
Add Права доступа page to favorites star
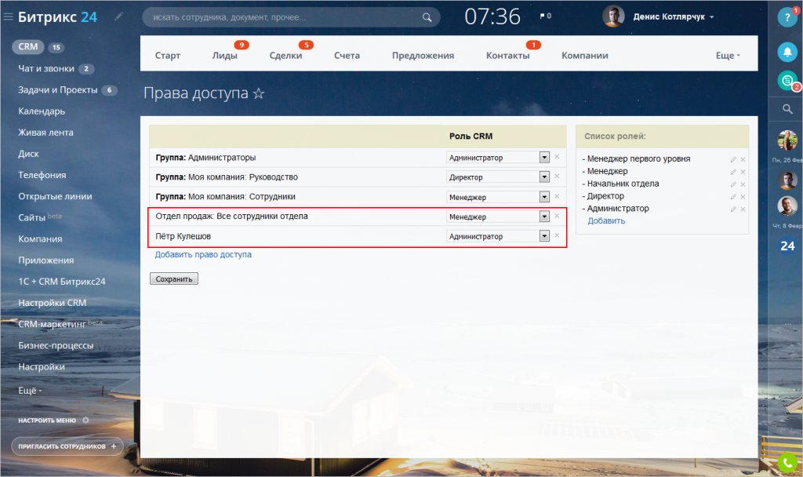click(259, 93)
